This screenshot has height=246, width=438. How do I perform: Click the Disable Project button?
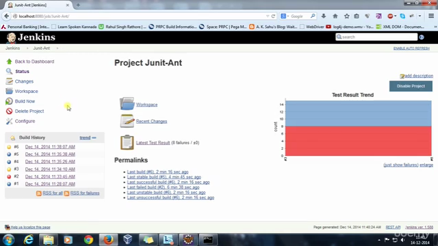[411, 86]
